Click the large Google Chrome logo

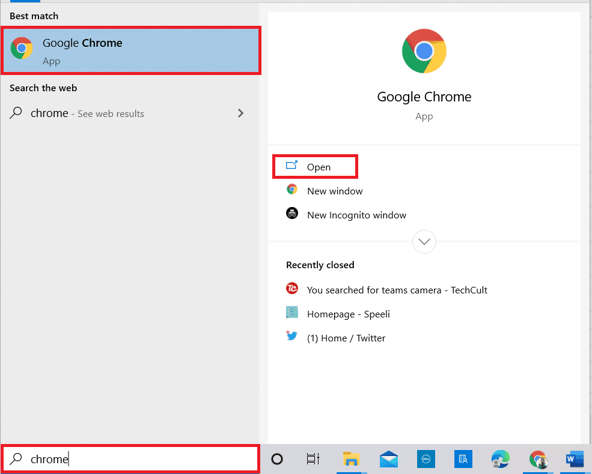click(x=424, y=51)
